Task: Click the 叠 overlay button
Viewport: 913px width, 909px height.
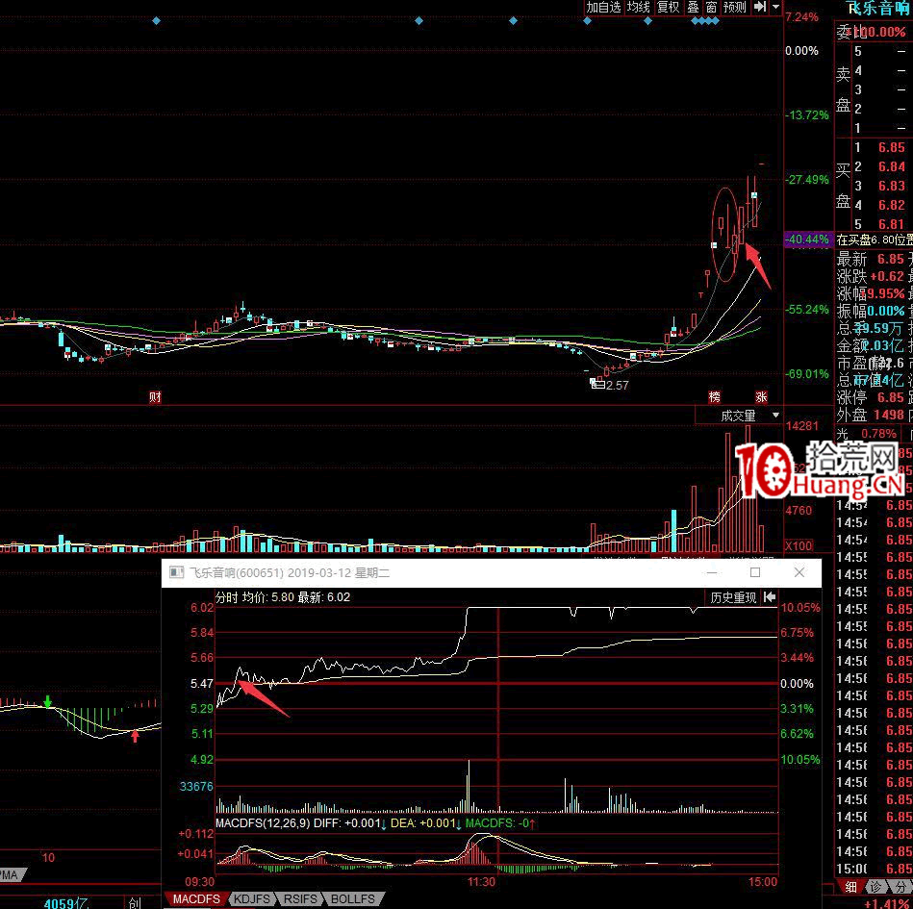Action: click(693, 7)
